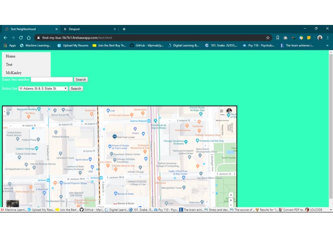The image size is (333, 237).
Task: Open the Machine Learning bookmark in bookmarks bar
Action: coord(35,45)
